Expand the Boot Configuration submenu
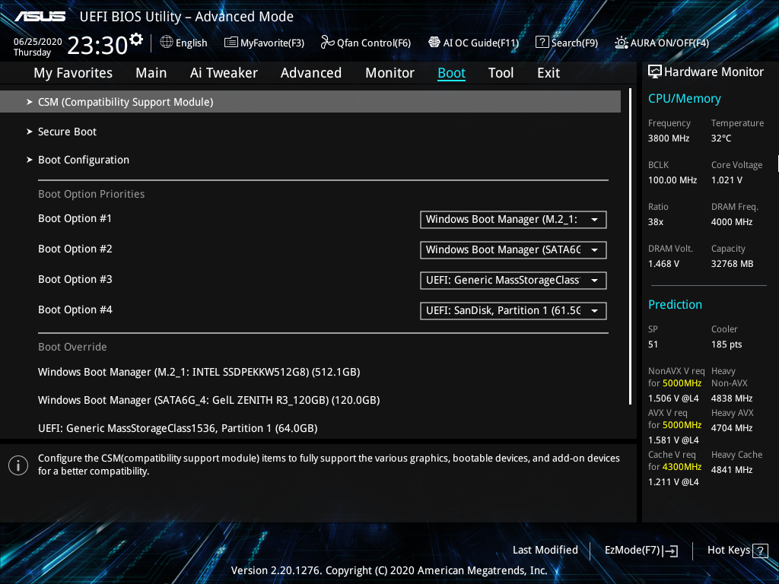 pos(78,160)
